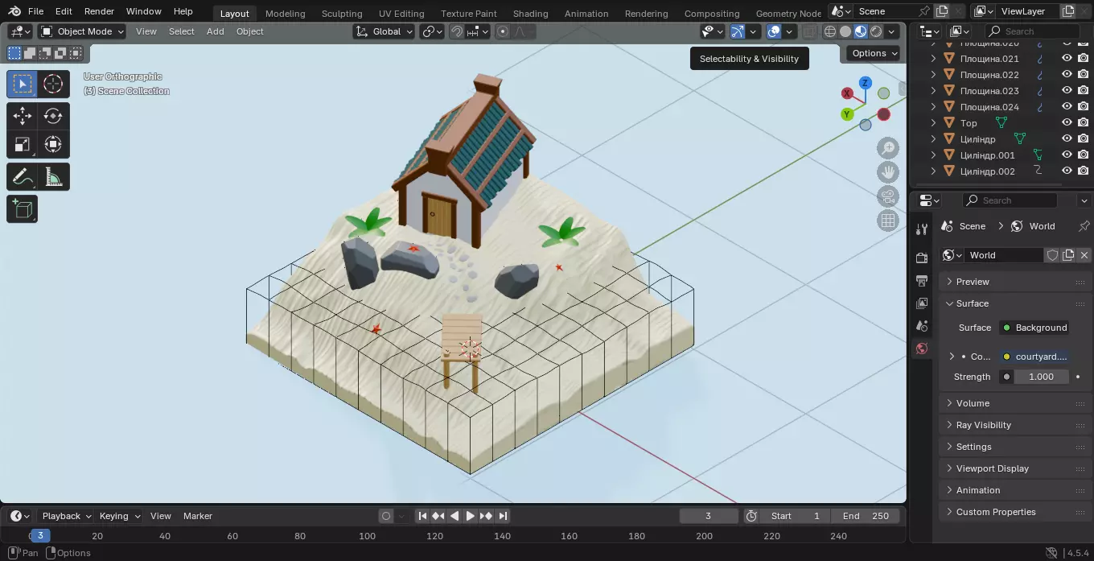Activate the Scale tool
The height and width of the screenshot is (561, 1094).
[x=23, y=145]
